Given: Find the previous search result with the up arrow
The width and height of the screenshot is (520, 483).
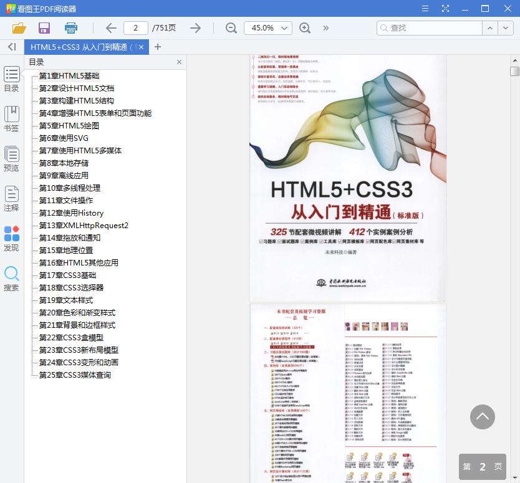Looking at the screenshot, I should [490, 28].
